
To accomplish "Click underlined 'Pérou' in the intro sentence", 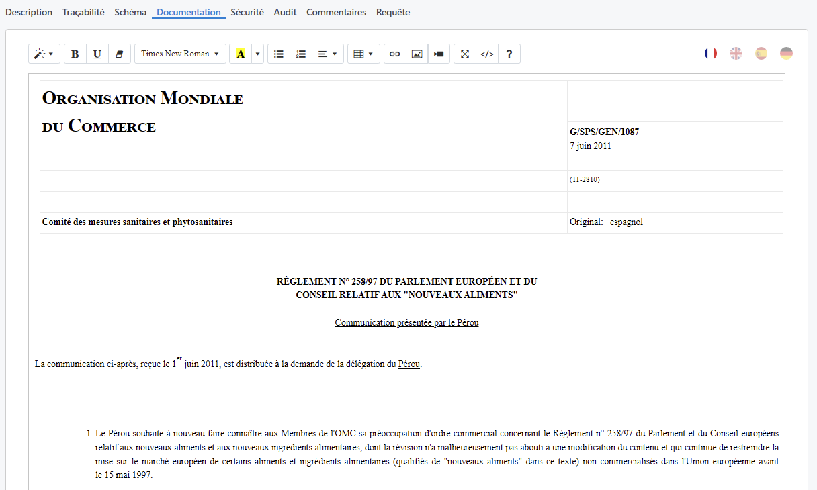I will (409, 364).
